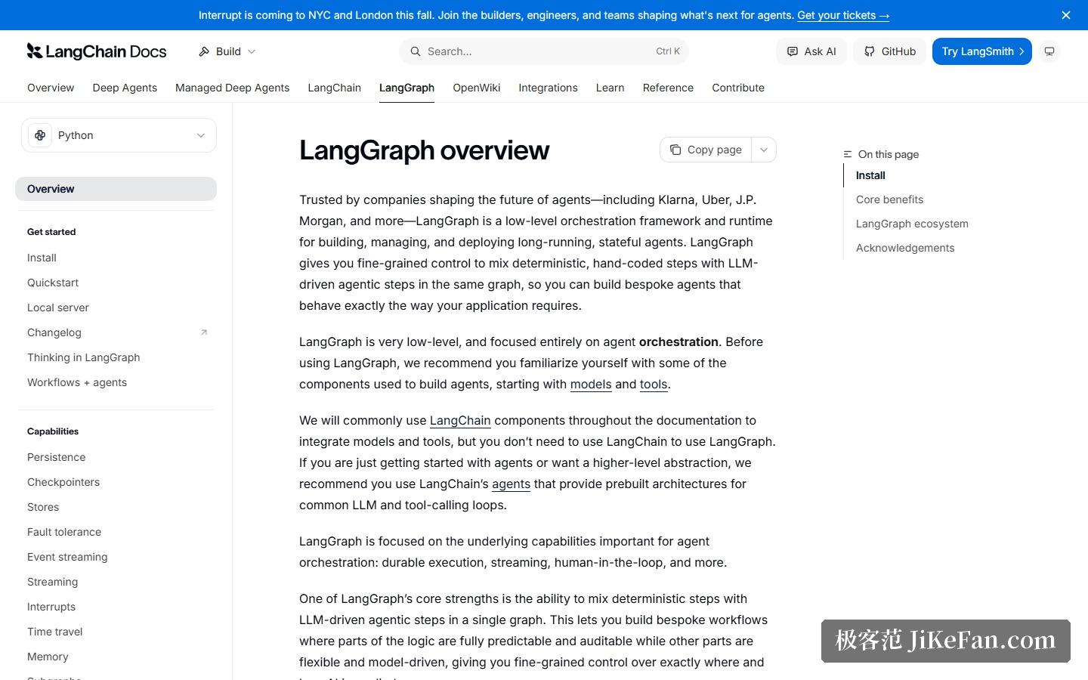The width and height of the screenshot is (1088, 680).
Task: Dismiss the announcement banner with X
Action: (x=1066, y=15)
